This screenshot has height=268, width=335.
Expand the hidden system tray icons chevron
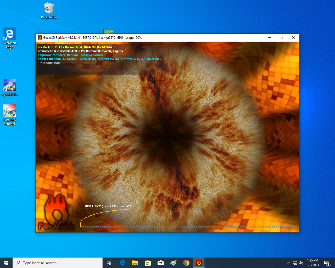coord(288,263)
